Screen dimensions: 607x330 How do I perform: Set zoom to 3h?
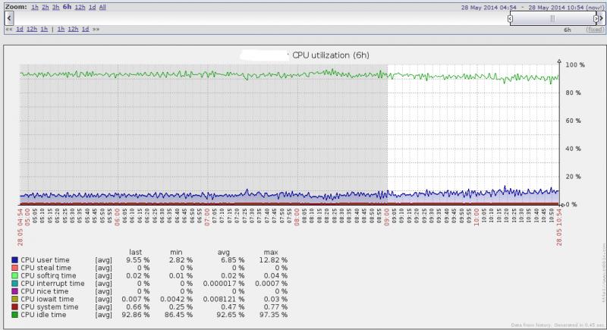[55, 7]
